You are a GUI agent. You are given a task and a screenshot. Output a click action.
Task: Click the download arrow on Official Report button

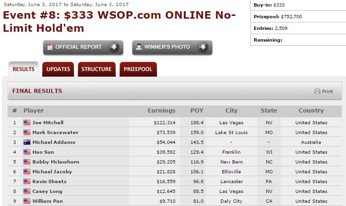114,47
